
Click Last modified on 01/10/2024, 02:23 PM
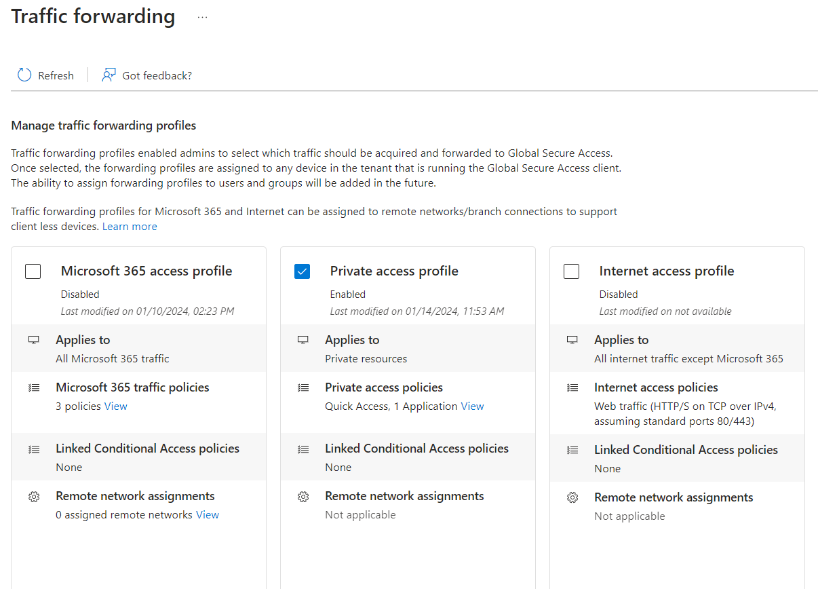(147, 311)
